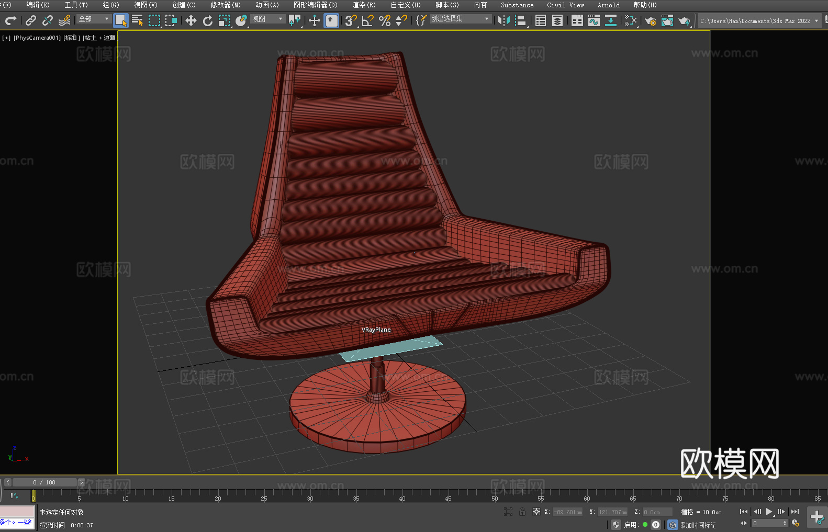This screenshot has width=828, height=532.
Task: Click Edit Named Selection Sets icon
Action: click(421, 20)
